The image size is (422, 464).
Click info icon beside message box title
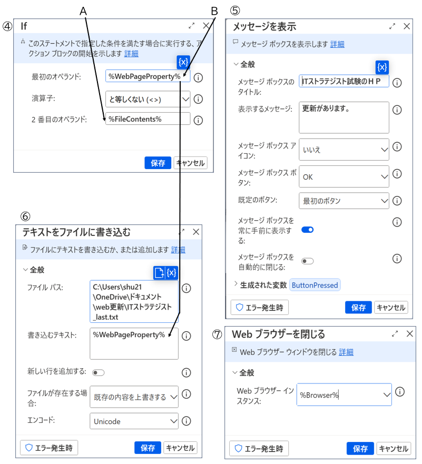(x=397, y=83)
